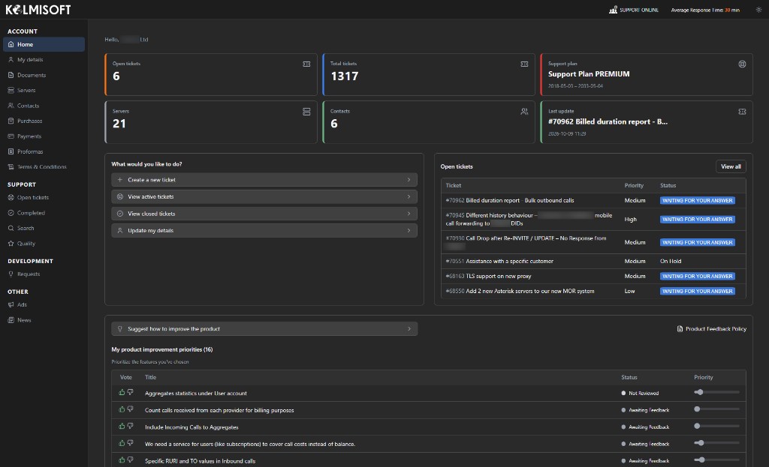Click the Kolmisoft logo
This screenshot has height=467, width=769.
[38, 9]
